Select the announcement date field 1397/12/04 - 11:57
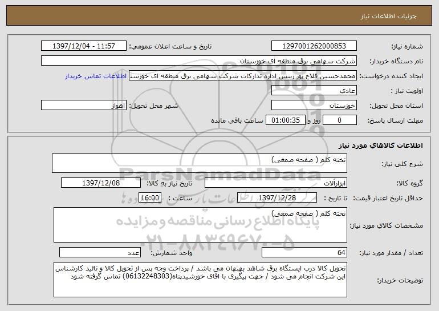 pos(84,46)
